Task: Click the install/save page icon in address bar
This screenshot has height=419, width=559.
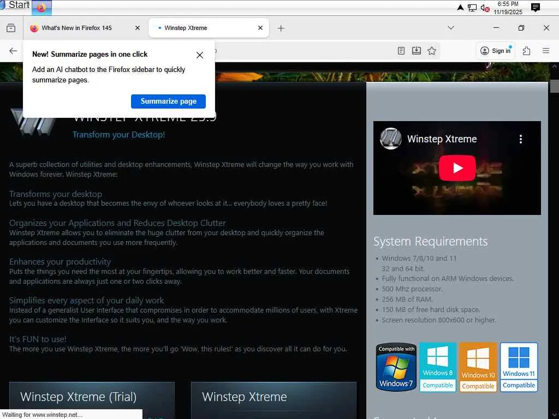Action: tap(417, 51)
